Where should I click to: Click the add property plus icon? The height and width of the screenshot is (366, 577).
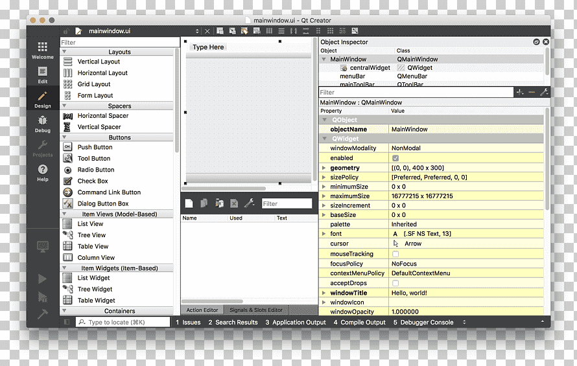[519, 93]
